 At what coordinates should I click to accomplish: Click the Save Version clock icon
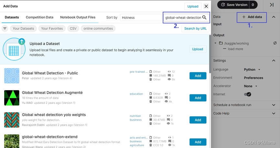(x=223, y=5)
